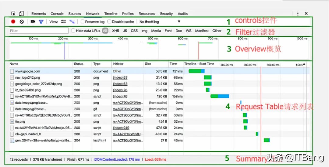329x167 pixels.
Task: Open the (index):53 initiator link for nav_logo242.png
Action: coord(120,78)
